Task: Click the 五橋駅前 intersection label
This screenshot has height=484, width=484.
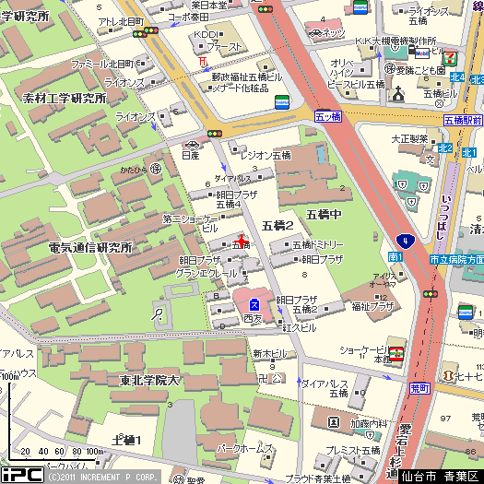Action: coord(463,121)
